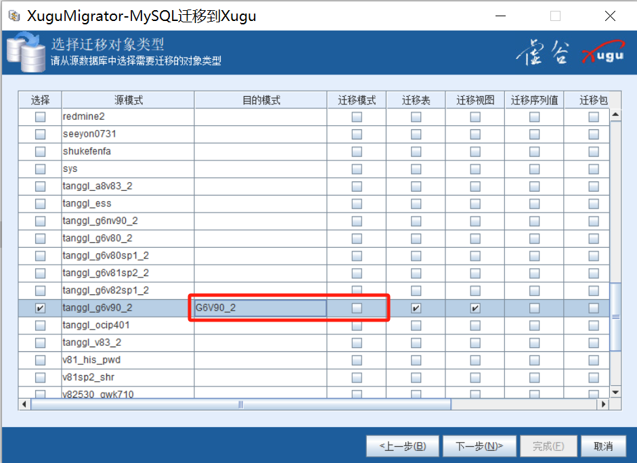The image size is (637, 463).
Task: Click the horizontal scrollbar thumb
Action: click(x=241, y=405)
